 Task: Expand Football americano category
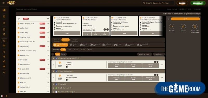(48, 51)
